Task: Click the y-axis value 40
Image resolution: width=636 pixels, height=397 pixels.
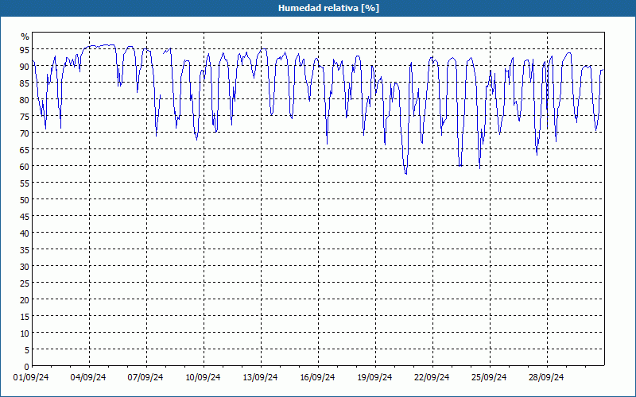Action: (x=25, y=233)
